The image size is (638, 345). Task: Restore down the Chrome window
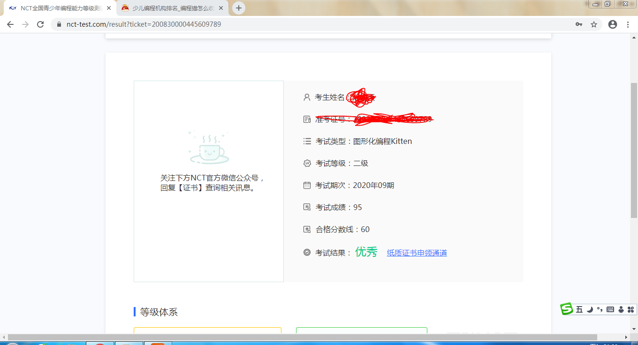point(608,4)
